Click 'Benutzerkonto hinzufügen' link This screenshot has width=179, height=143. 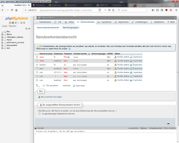coord(51,97)
